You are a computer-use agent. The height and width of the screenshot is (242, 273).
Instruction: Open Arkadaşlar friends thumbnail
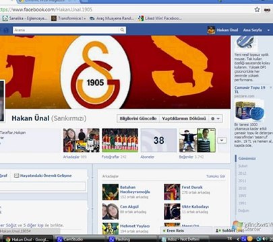coord(82,140)
